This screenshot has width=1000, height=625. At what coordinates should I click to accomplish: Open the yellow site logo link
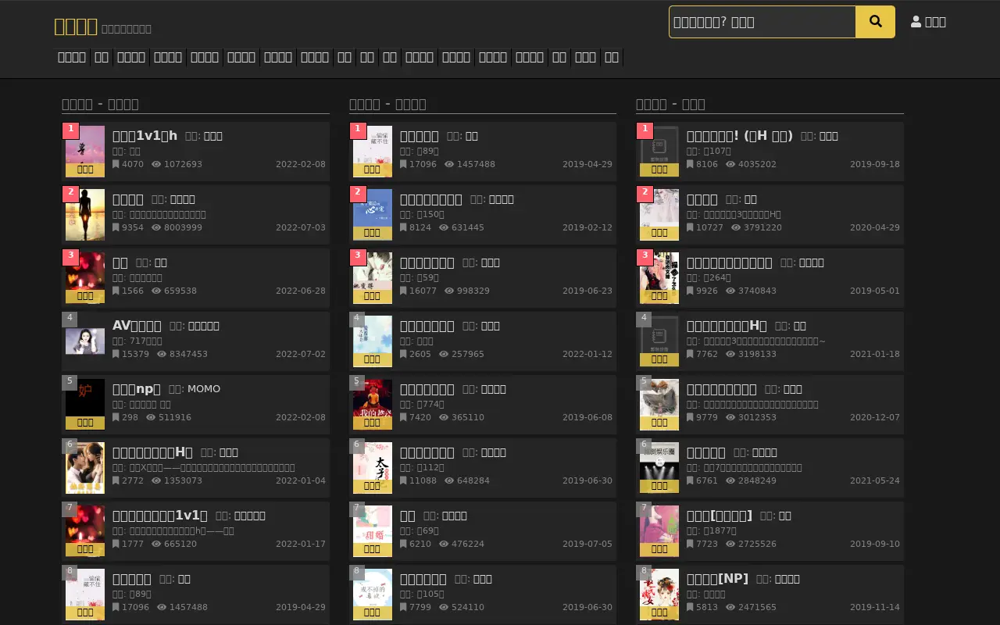pyautogui.click(x=76, y=27)
